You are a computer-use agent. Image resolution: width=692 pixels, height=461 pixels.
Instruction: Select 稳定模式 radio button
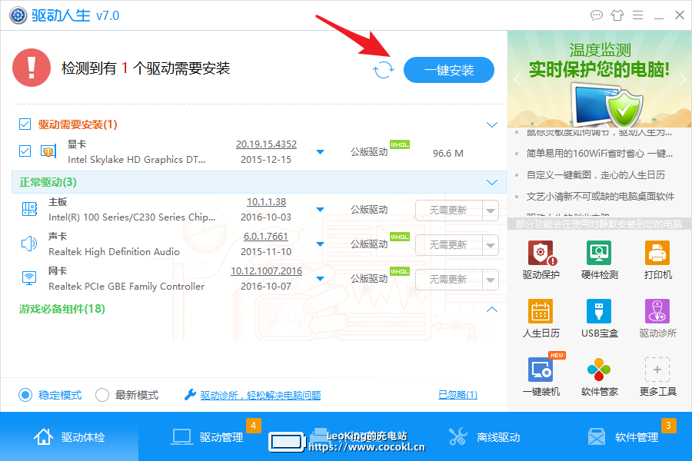tap(25, 395)
